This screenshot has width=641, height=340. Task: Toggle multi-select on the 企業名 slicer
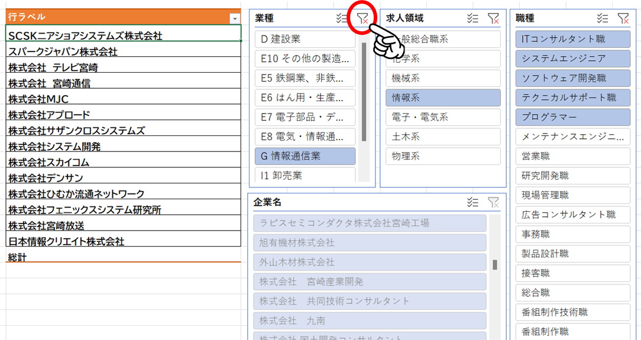[472, 203]
